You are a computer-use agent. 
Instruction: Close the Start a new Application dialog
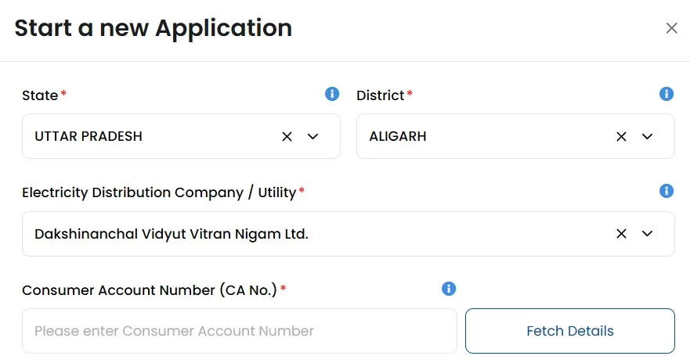click(671, 28)
